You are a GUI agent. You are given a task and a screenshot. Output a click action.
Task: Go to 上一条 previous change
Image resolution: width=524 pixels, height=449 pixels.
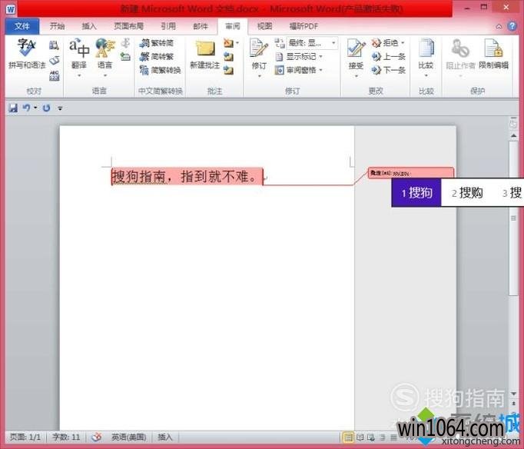coord(388,57)
